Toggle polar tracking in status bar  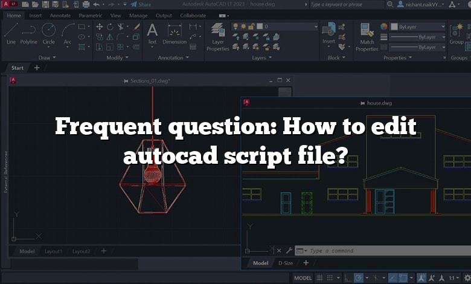358,278
